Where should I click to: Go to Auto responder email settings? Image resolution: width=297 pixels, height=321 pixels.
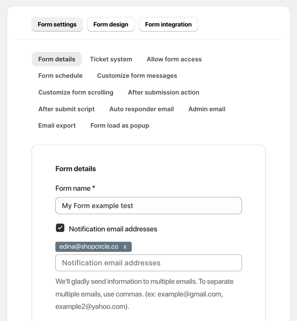141,109
